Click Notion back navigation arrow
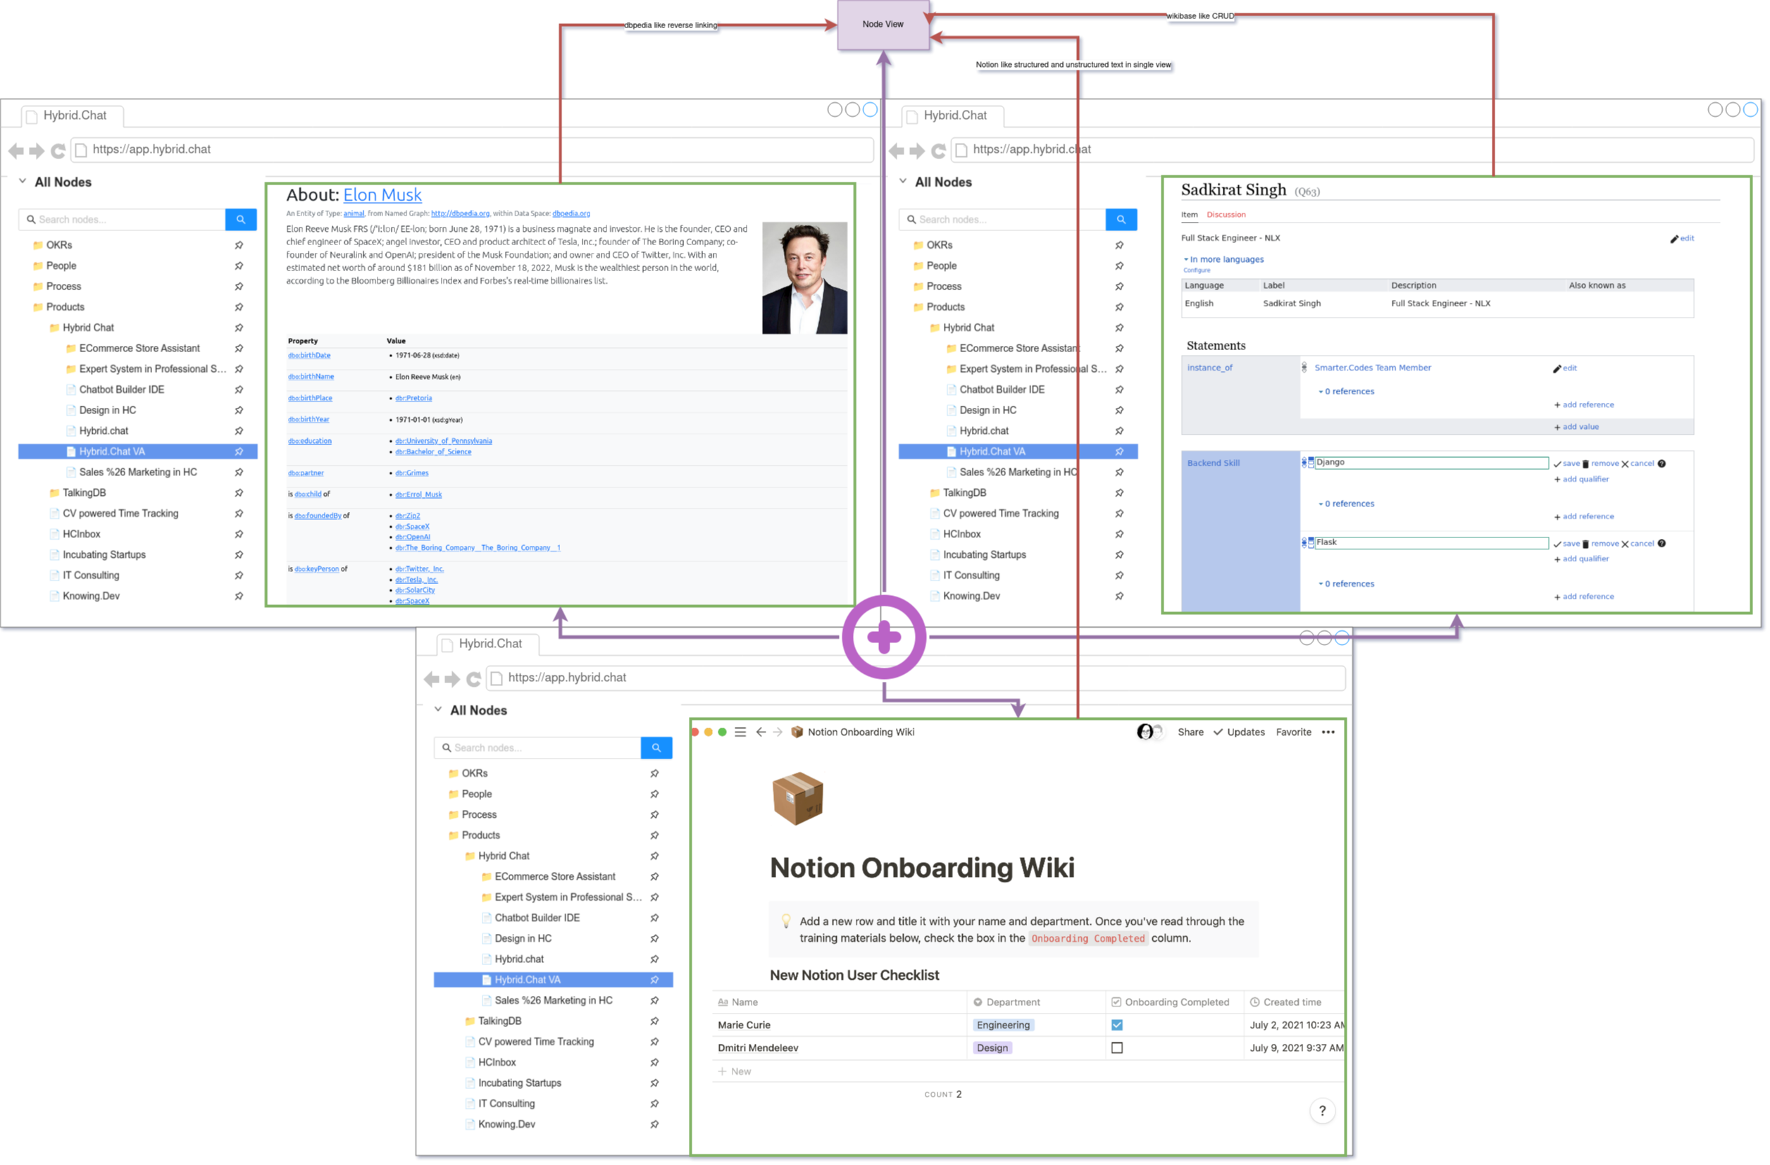1770x1165 pixels. click(x=761, y=733)
